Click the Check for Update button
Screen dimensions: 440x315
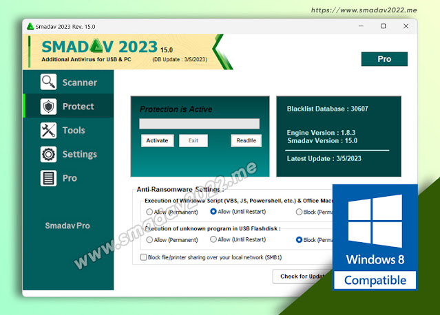[x=302, y=276]
